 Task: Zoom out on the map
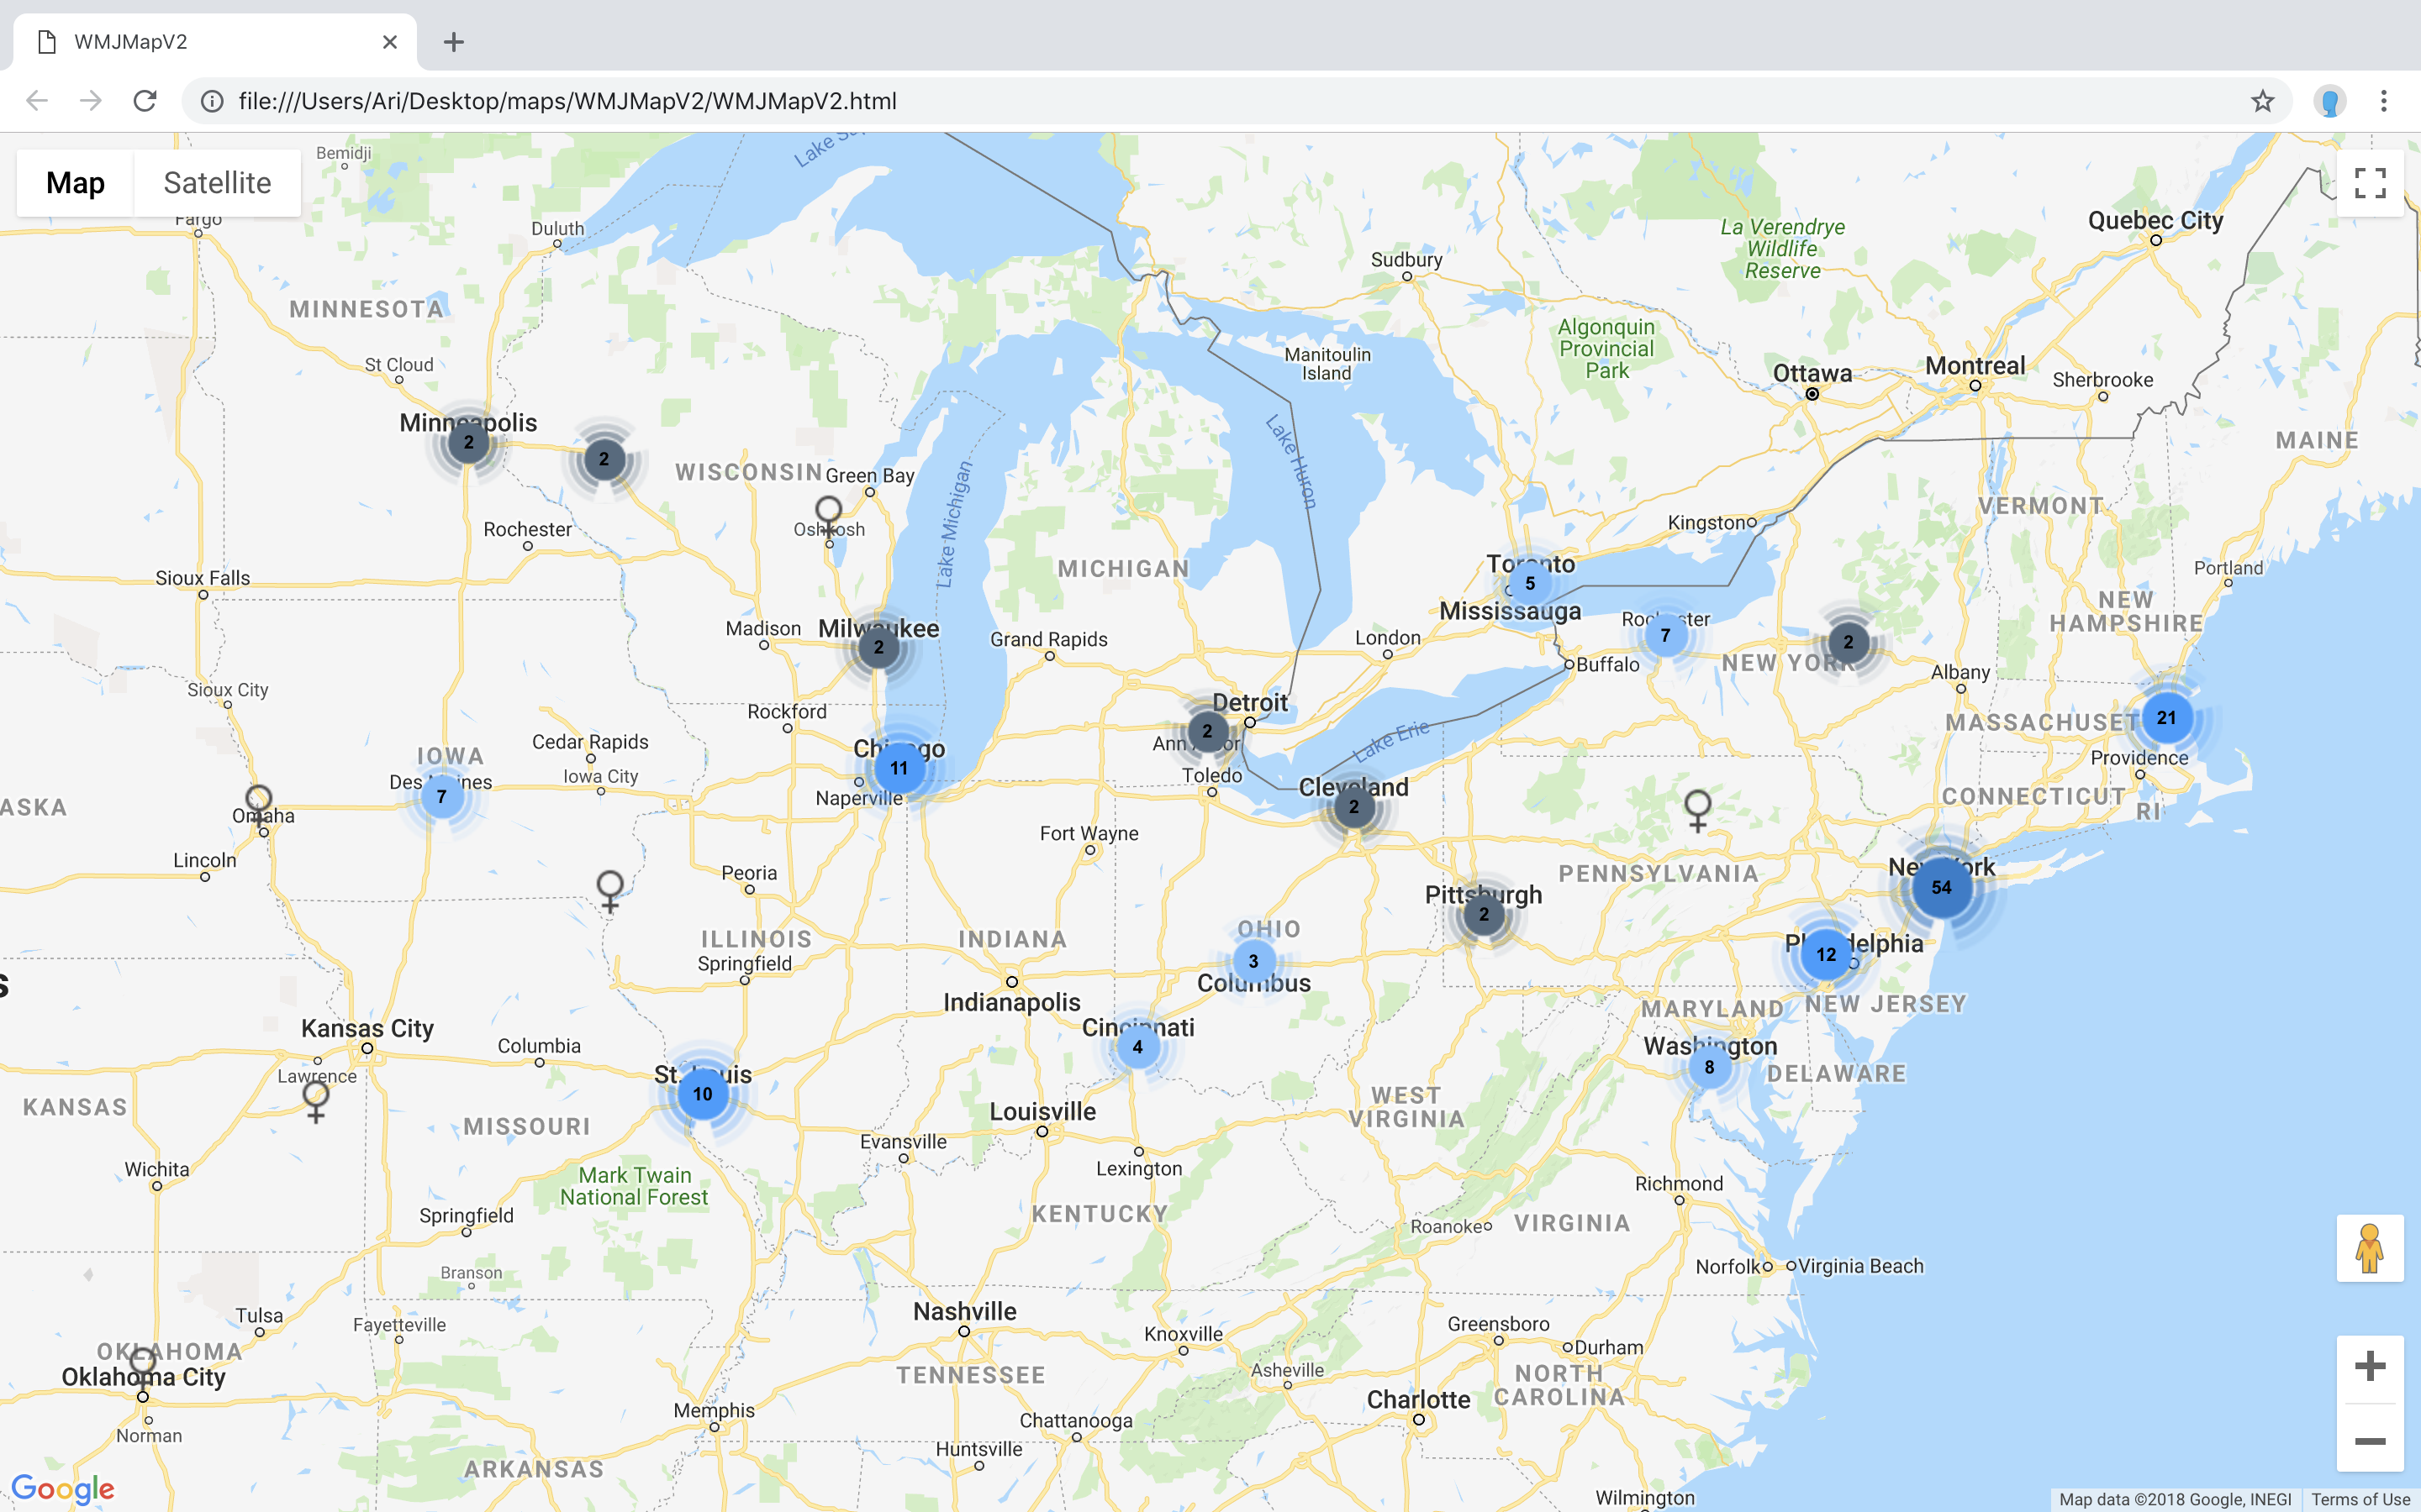pyautogui.click(x=2370, y=1441)
